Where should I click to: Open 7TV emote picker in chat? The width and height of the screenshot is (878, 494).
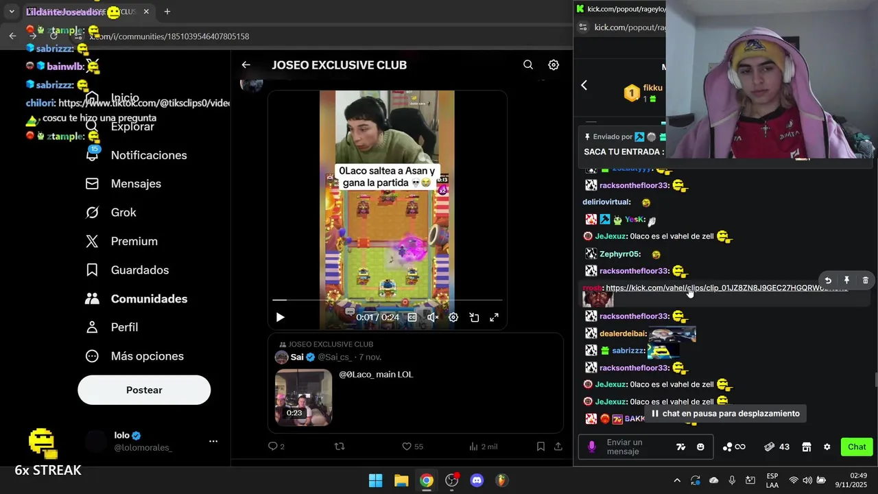click(x=680, y=447)
